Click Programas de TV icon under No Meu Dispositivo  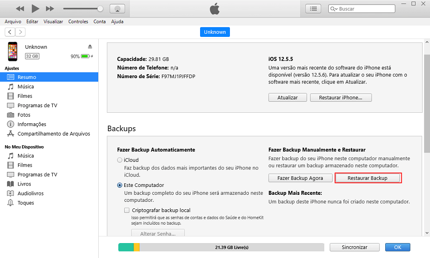click(11, 175)
